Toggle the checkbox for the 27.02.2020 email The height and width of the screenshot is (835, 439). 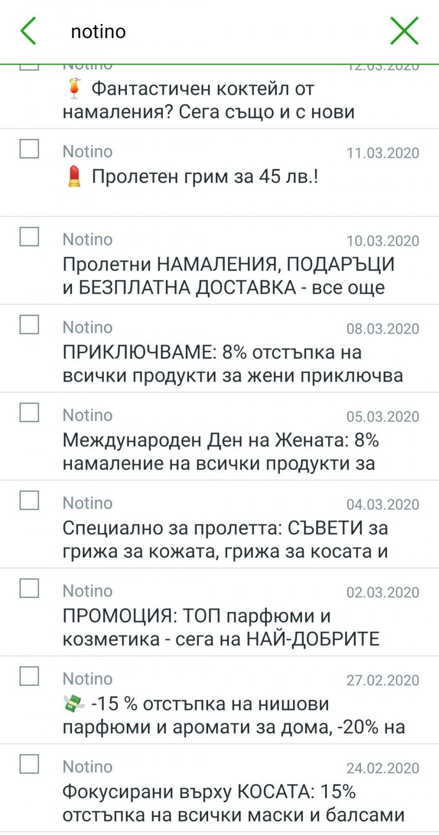pyautogui.click(x=29, y=676)
